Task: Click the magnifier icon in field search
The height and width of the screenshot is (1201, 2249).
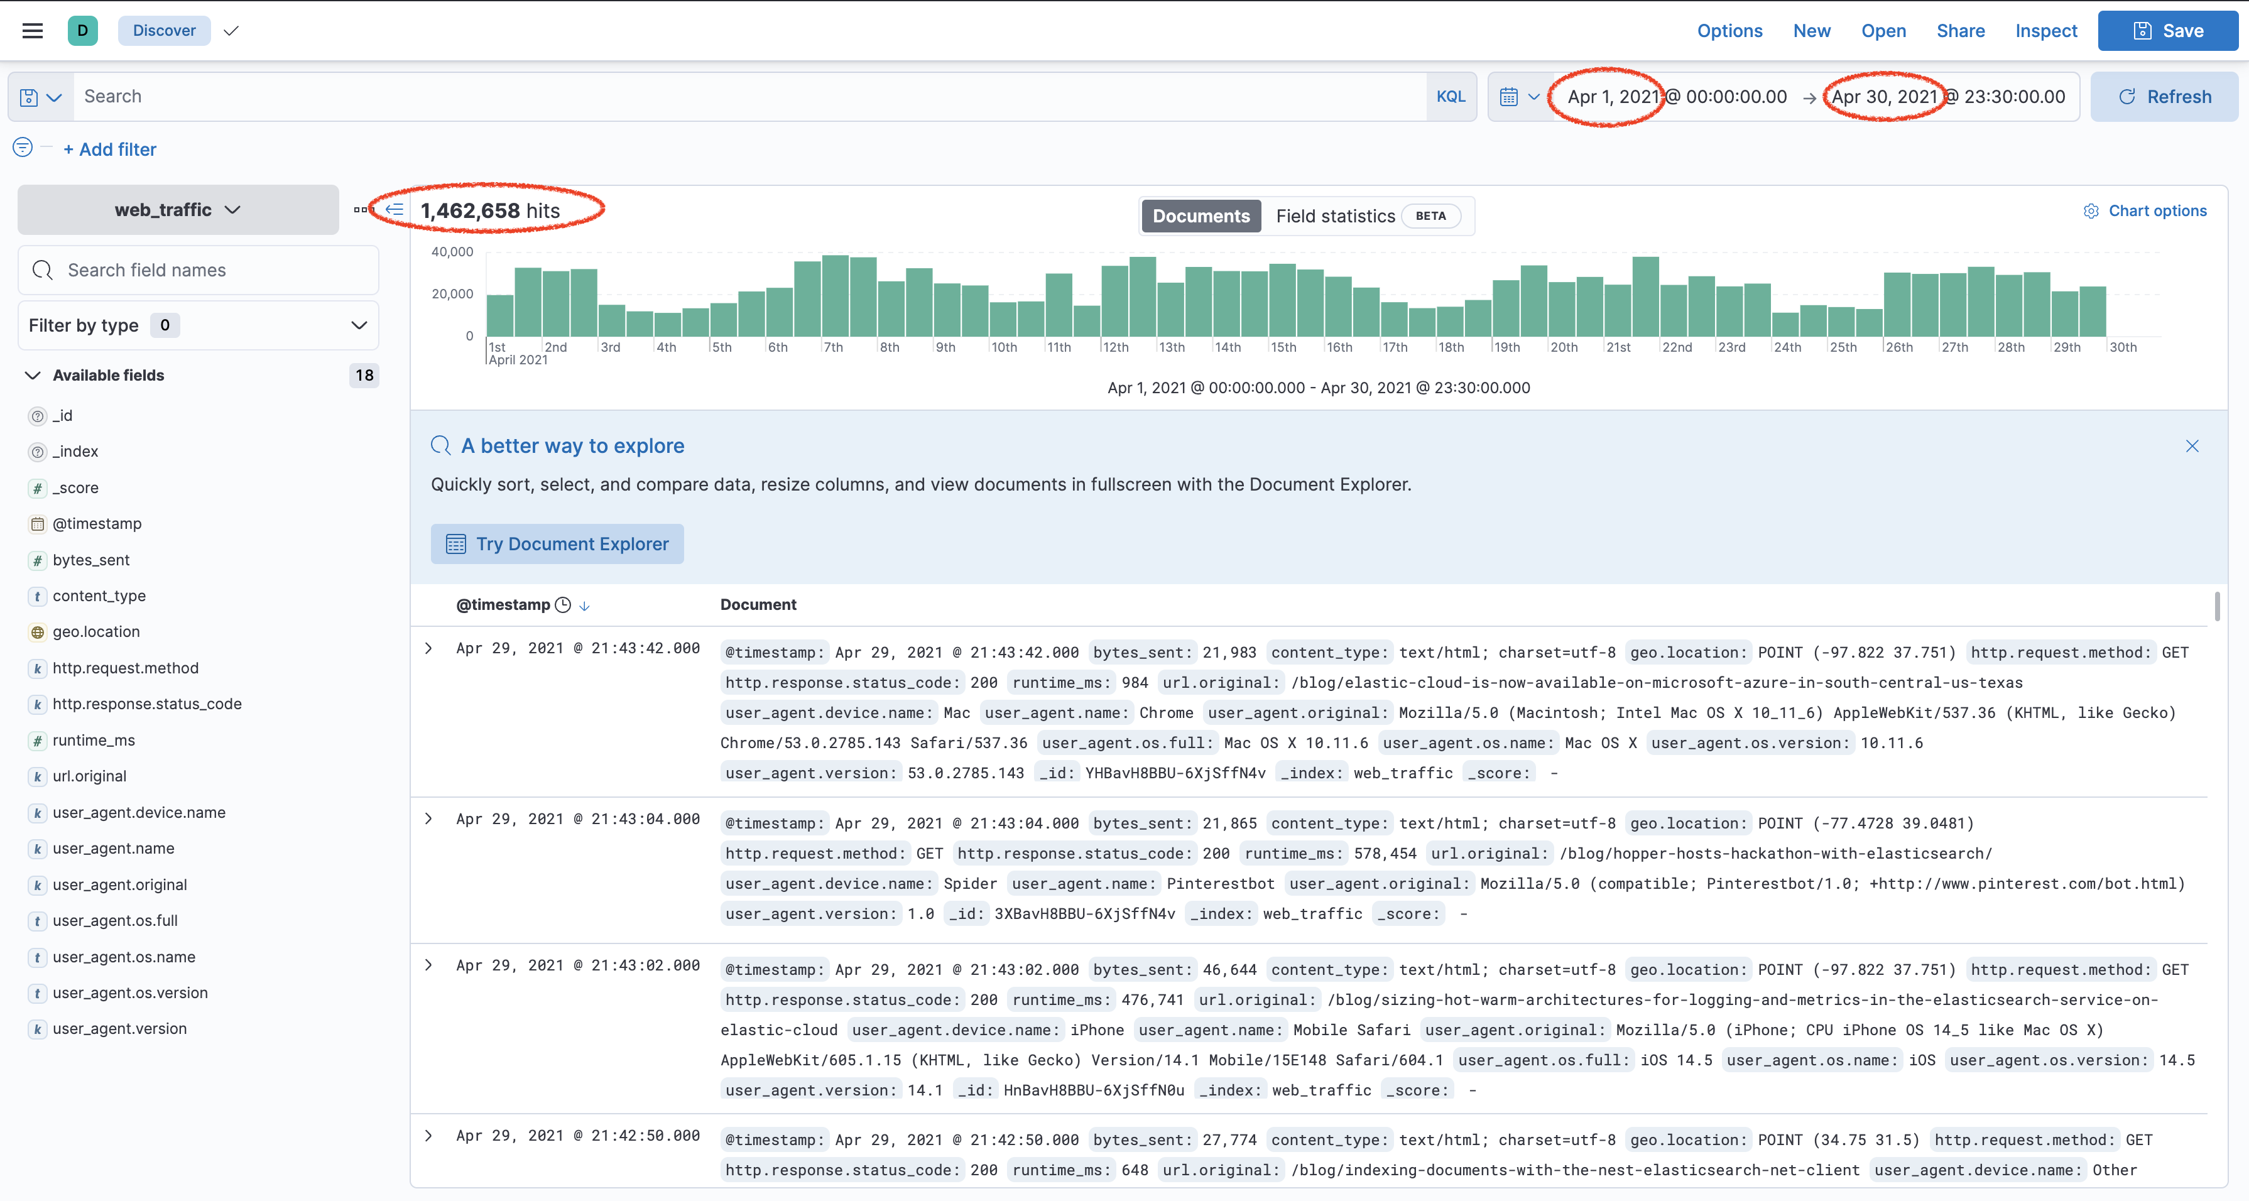Action: tap(42, 271)
